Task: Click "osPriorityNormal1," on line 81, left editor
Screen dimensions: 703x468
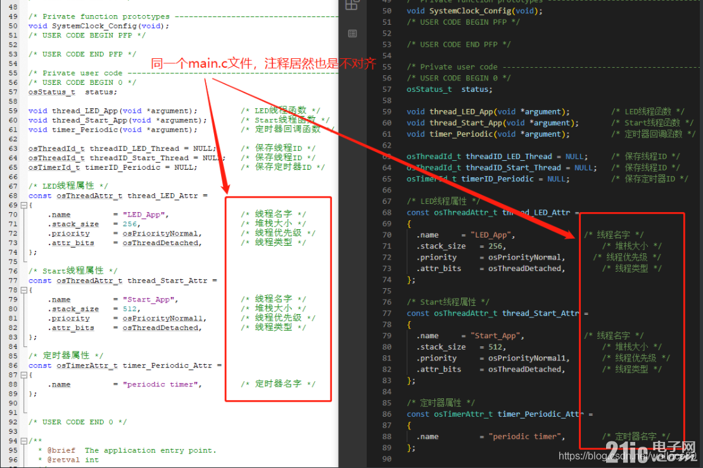Action: (165, 319)
